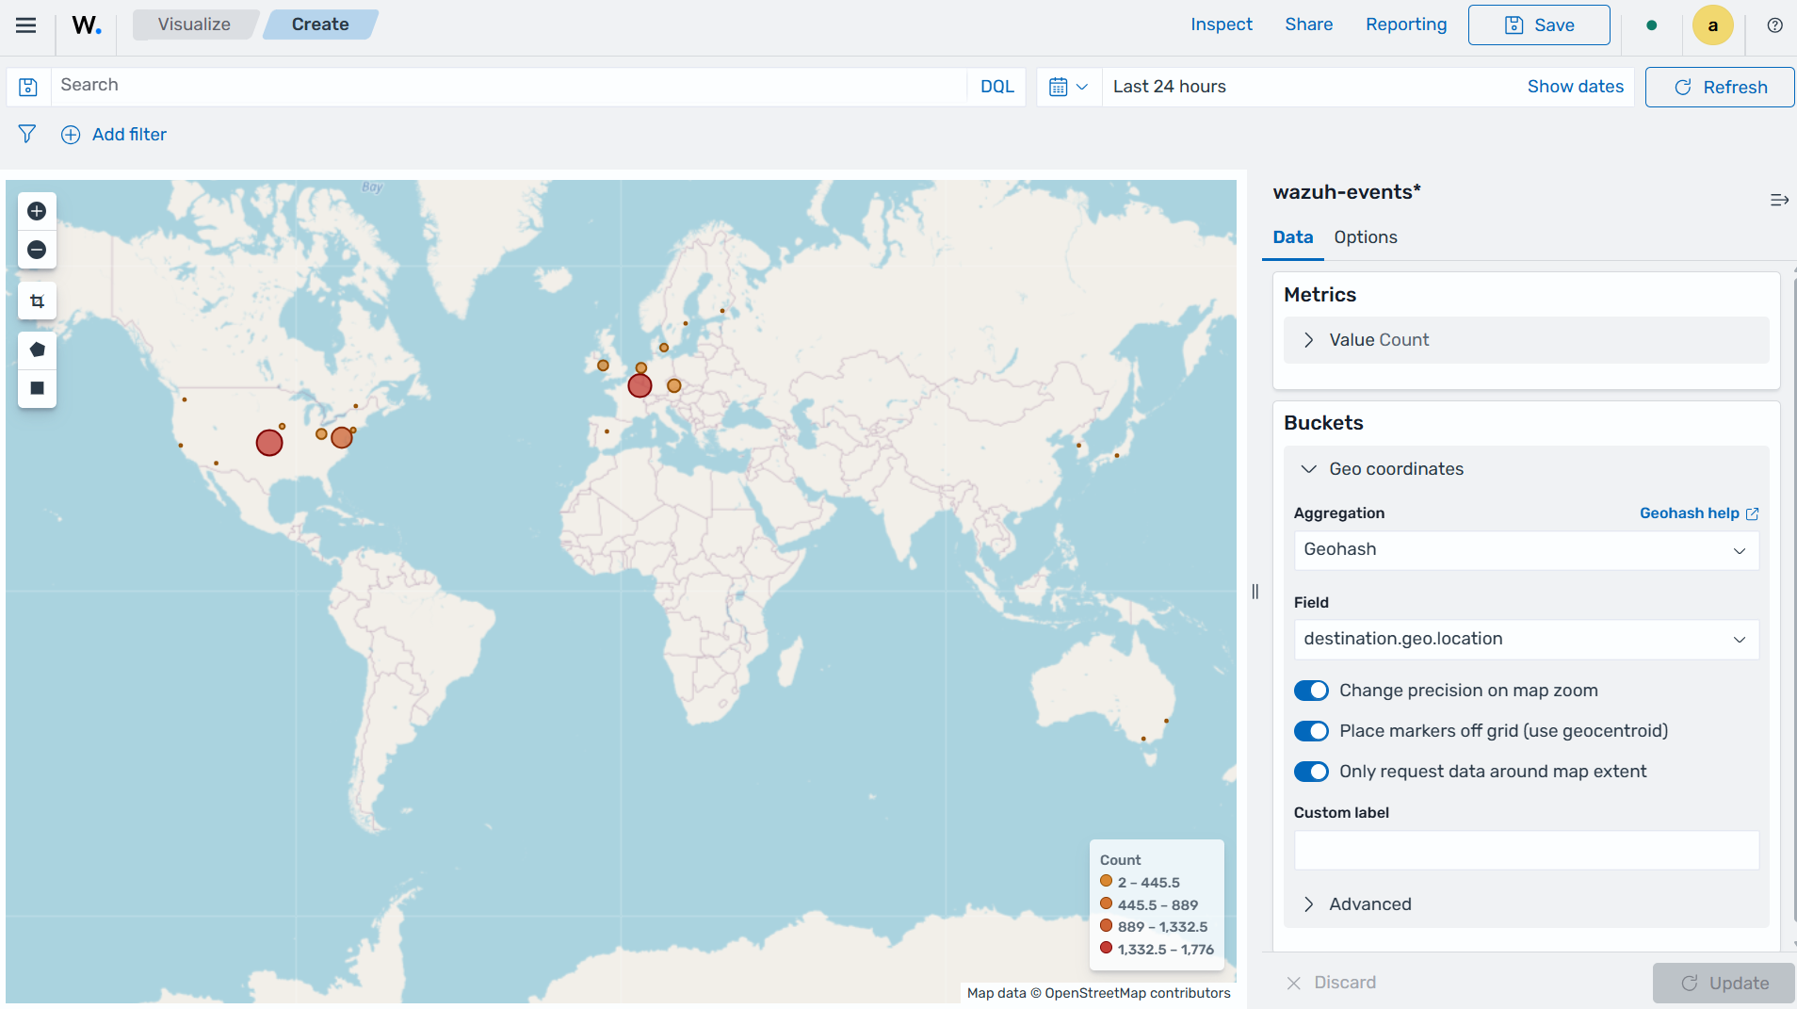This screenshot has width=1797, height=1009.
Task: Click the panel resize handle
Action: click(1255, 592)
